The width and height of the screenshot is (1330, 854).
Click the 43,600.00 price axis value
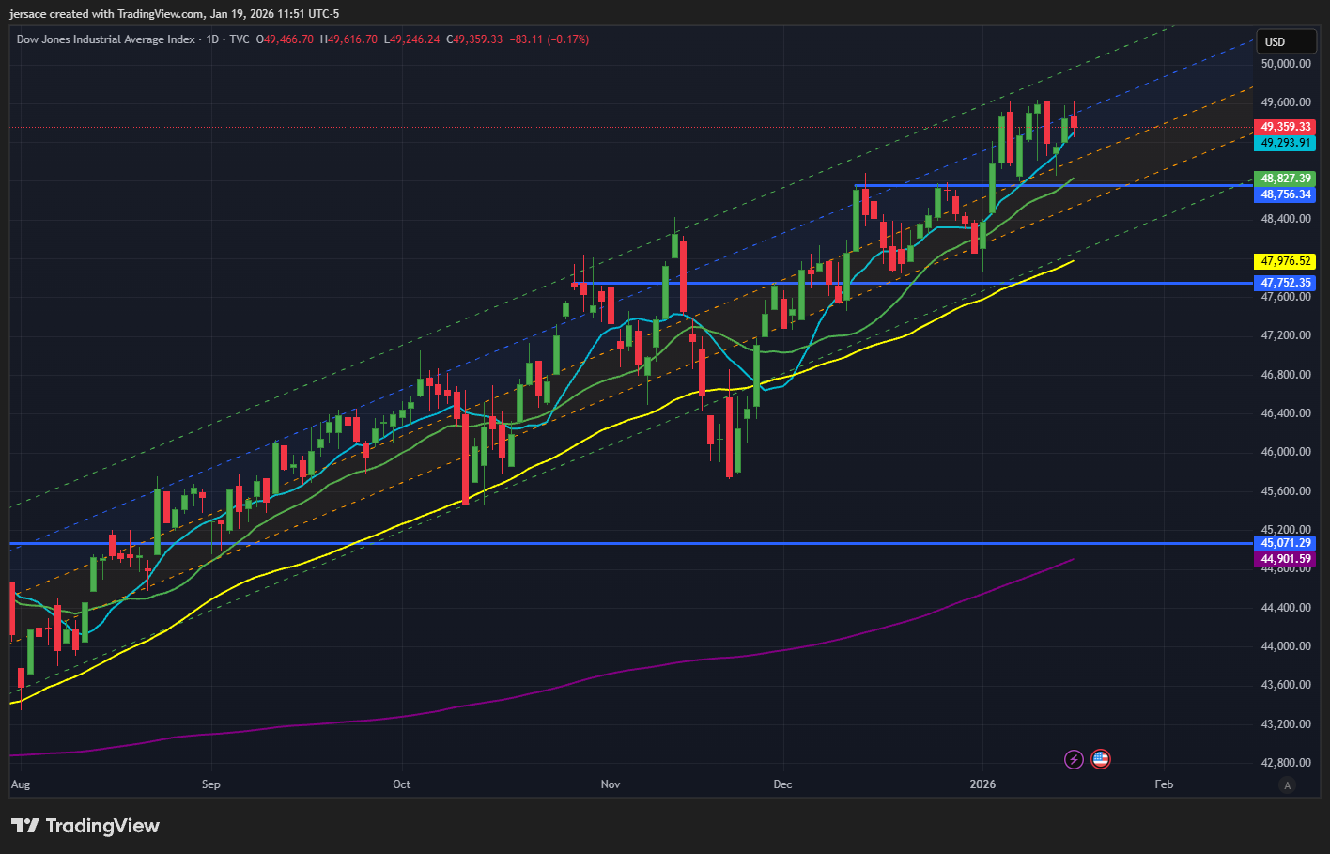click(1286, 685)
